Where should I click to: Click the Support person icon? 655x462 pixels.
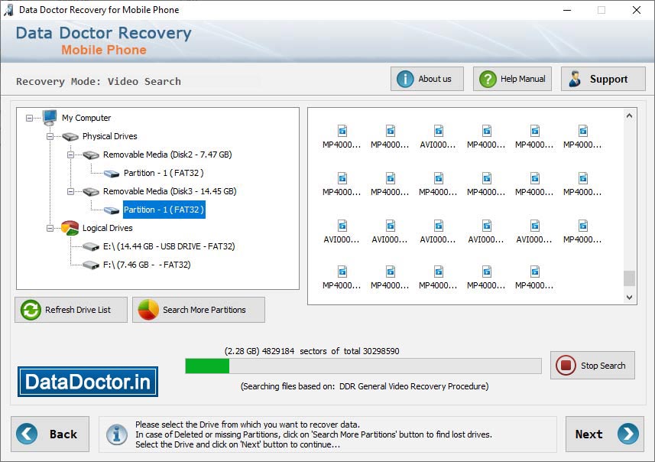(x=576, y=78)
